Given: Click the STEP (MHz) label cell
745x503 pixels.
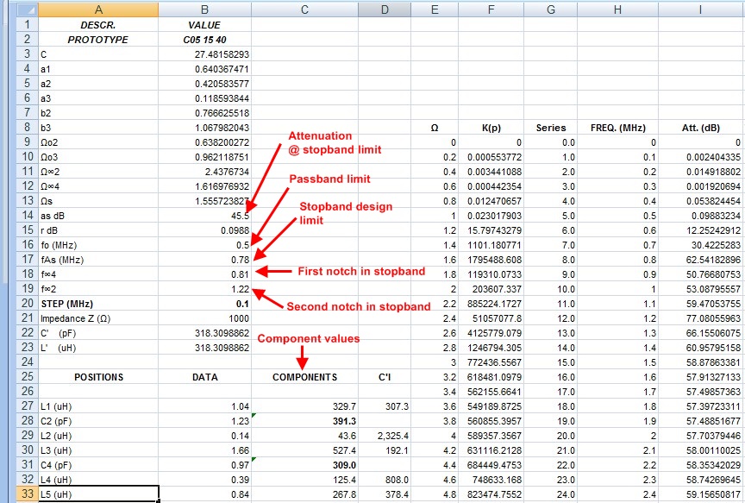Looking at the screenshot, I should pos(98,304).
